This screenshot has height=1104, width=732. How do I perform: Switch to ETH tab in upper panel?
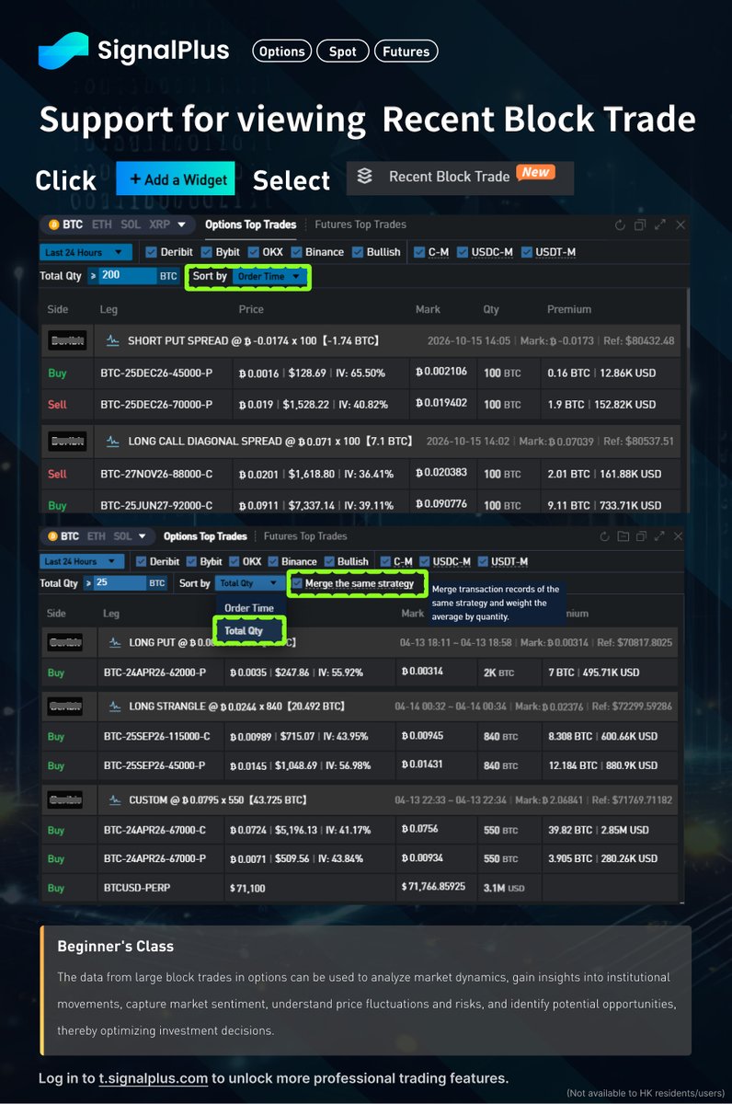[100, 224]
